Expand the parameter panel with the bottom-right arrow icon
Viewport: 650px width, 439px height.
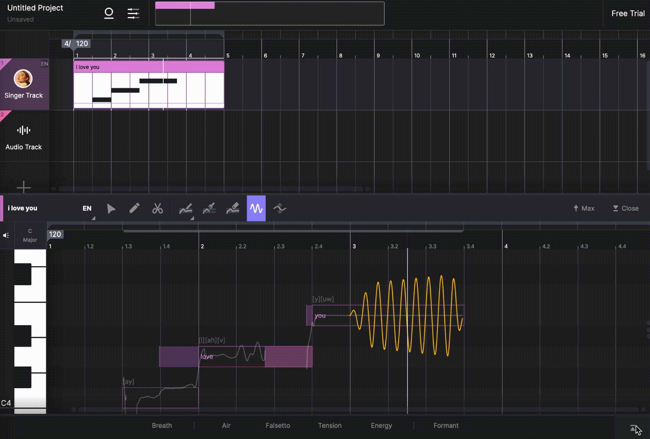[633, 428]
